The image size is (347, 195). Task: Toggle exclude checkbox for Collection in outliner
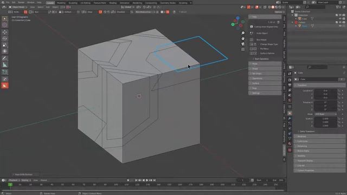pos(337,15)
